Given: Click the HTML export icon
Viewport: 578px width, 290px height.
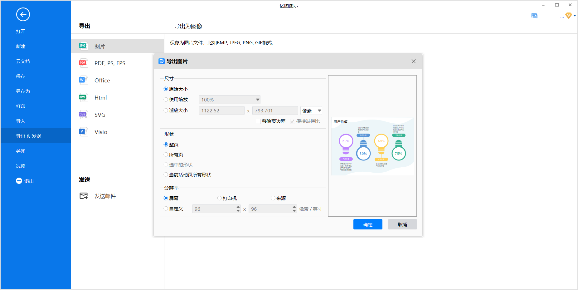Looking at the screenshot, I should pyautogui.click(x=83, y=98).
